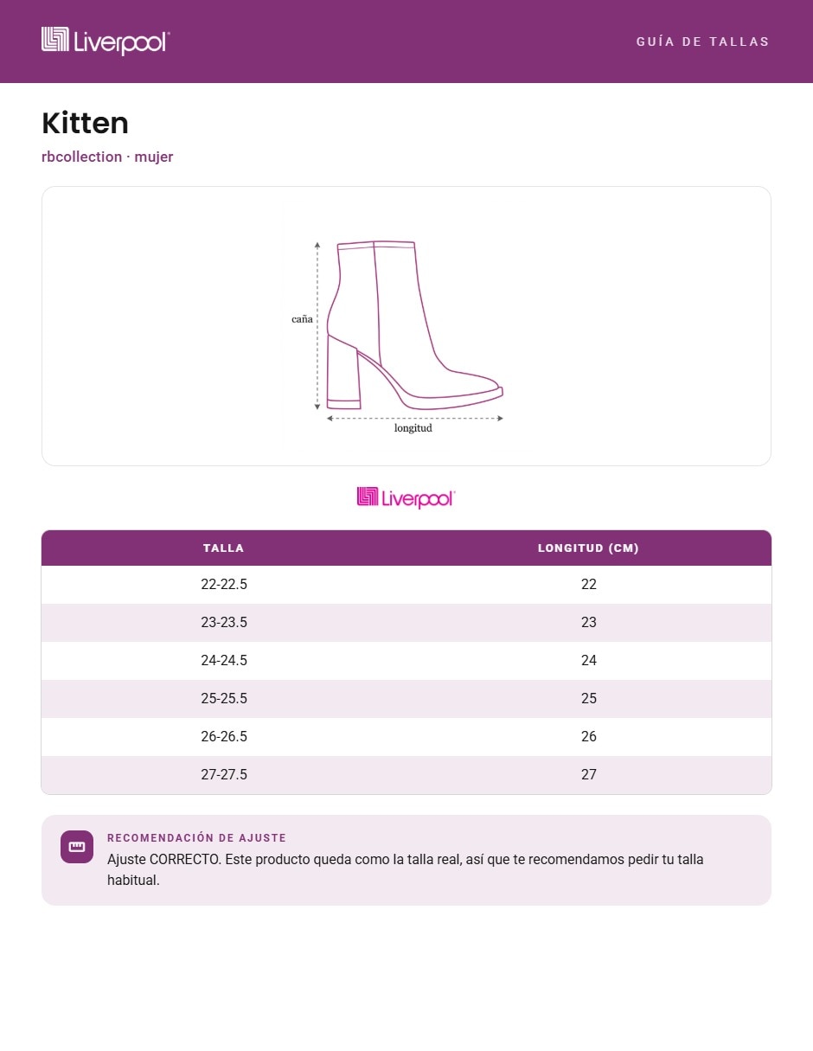Click the caña label on the diagram
Screen dimensions: 813x1051
[x=302, y=319]
